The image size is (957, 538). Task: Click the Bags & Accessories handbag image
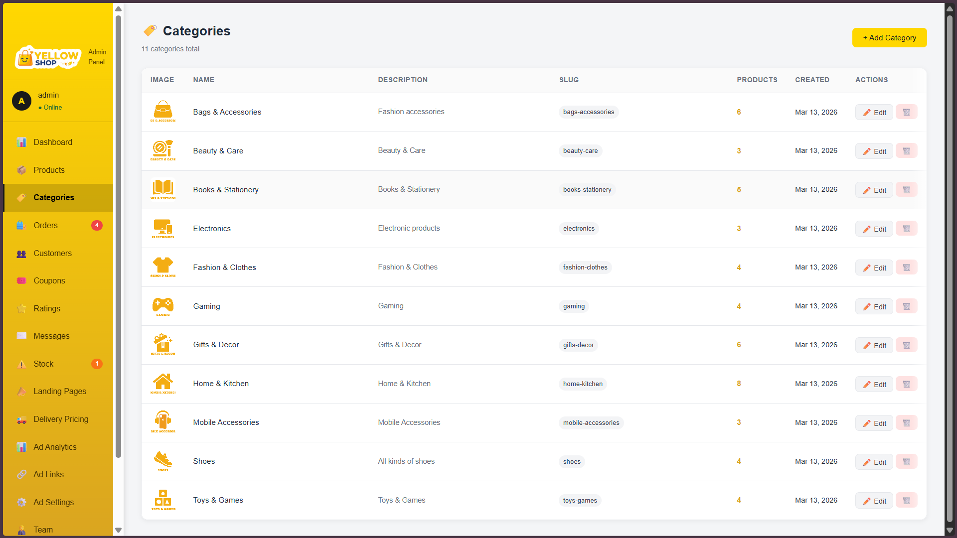pos(163,112)
